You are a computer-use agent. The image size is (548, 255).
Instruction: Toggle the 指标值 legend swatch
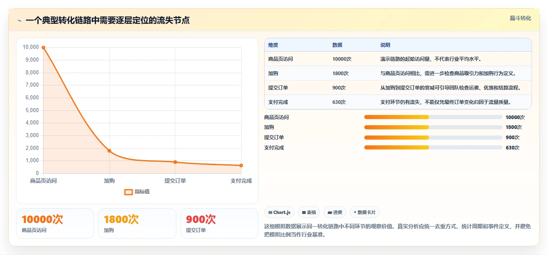coord(128,192)
